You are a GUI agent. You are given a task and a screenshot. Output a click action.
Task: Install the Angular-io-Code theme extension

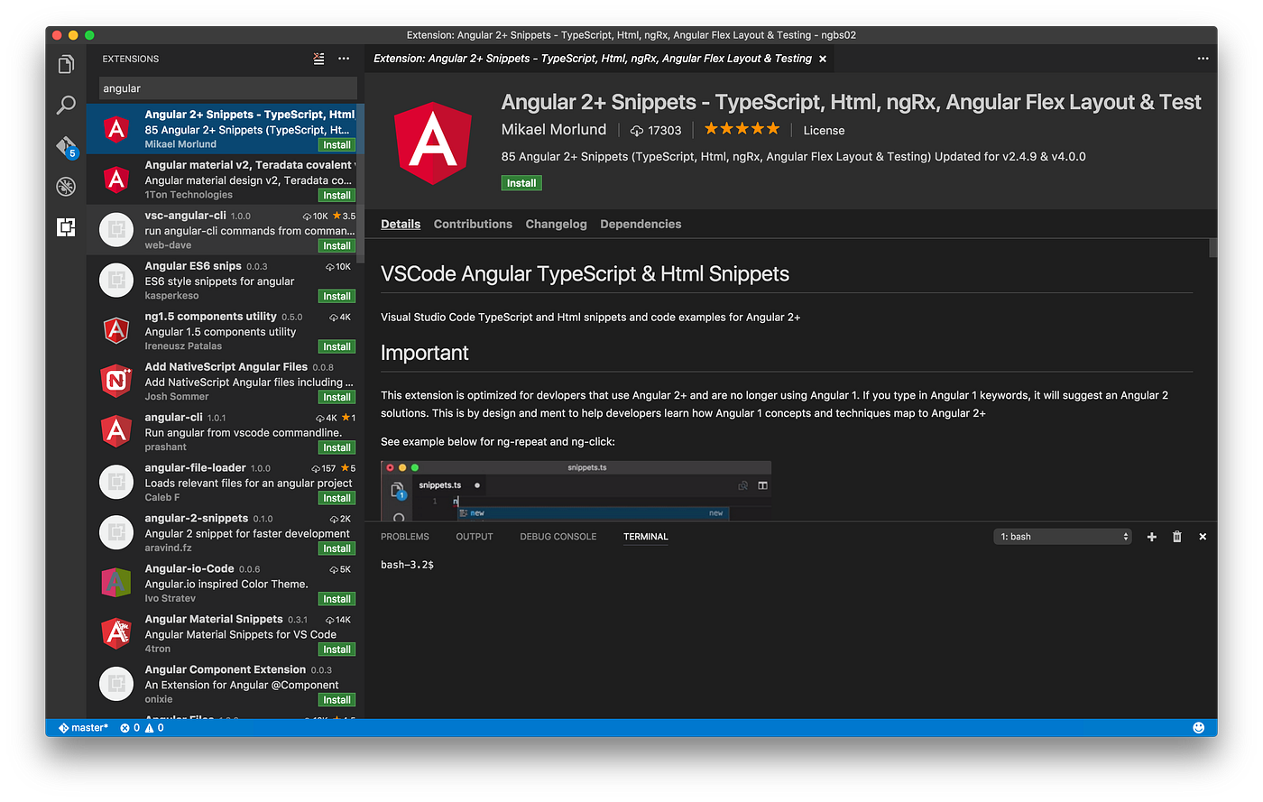coord(336,600)
